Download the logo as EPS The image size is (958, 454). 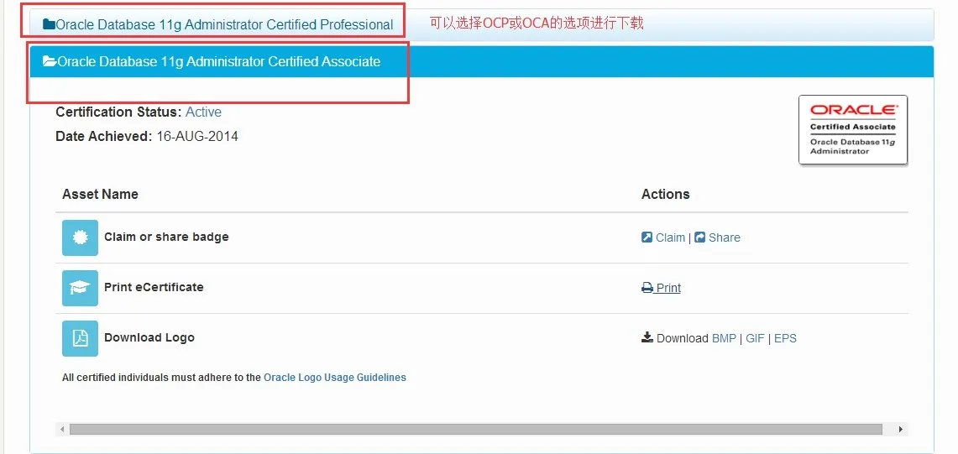(x=785, y=338)
